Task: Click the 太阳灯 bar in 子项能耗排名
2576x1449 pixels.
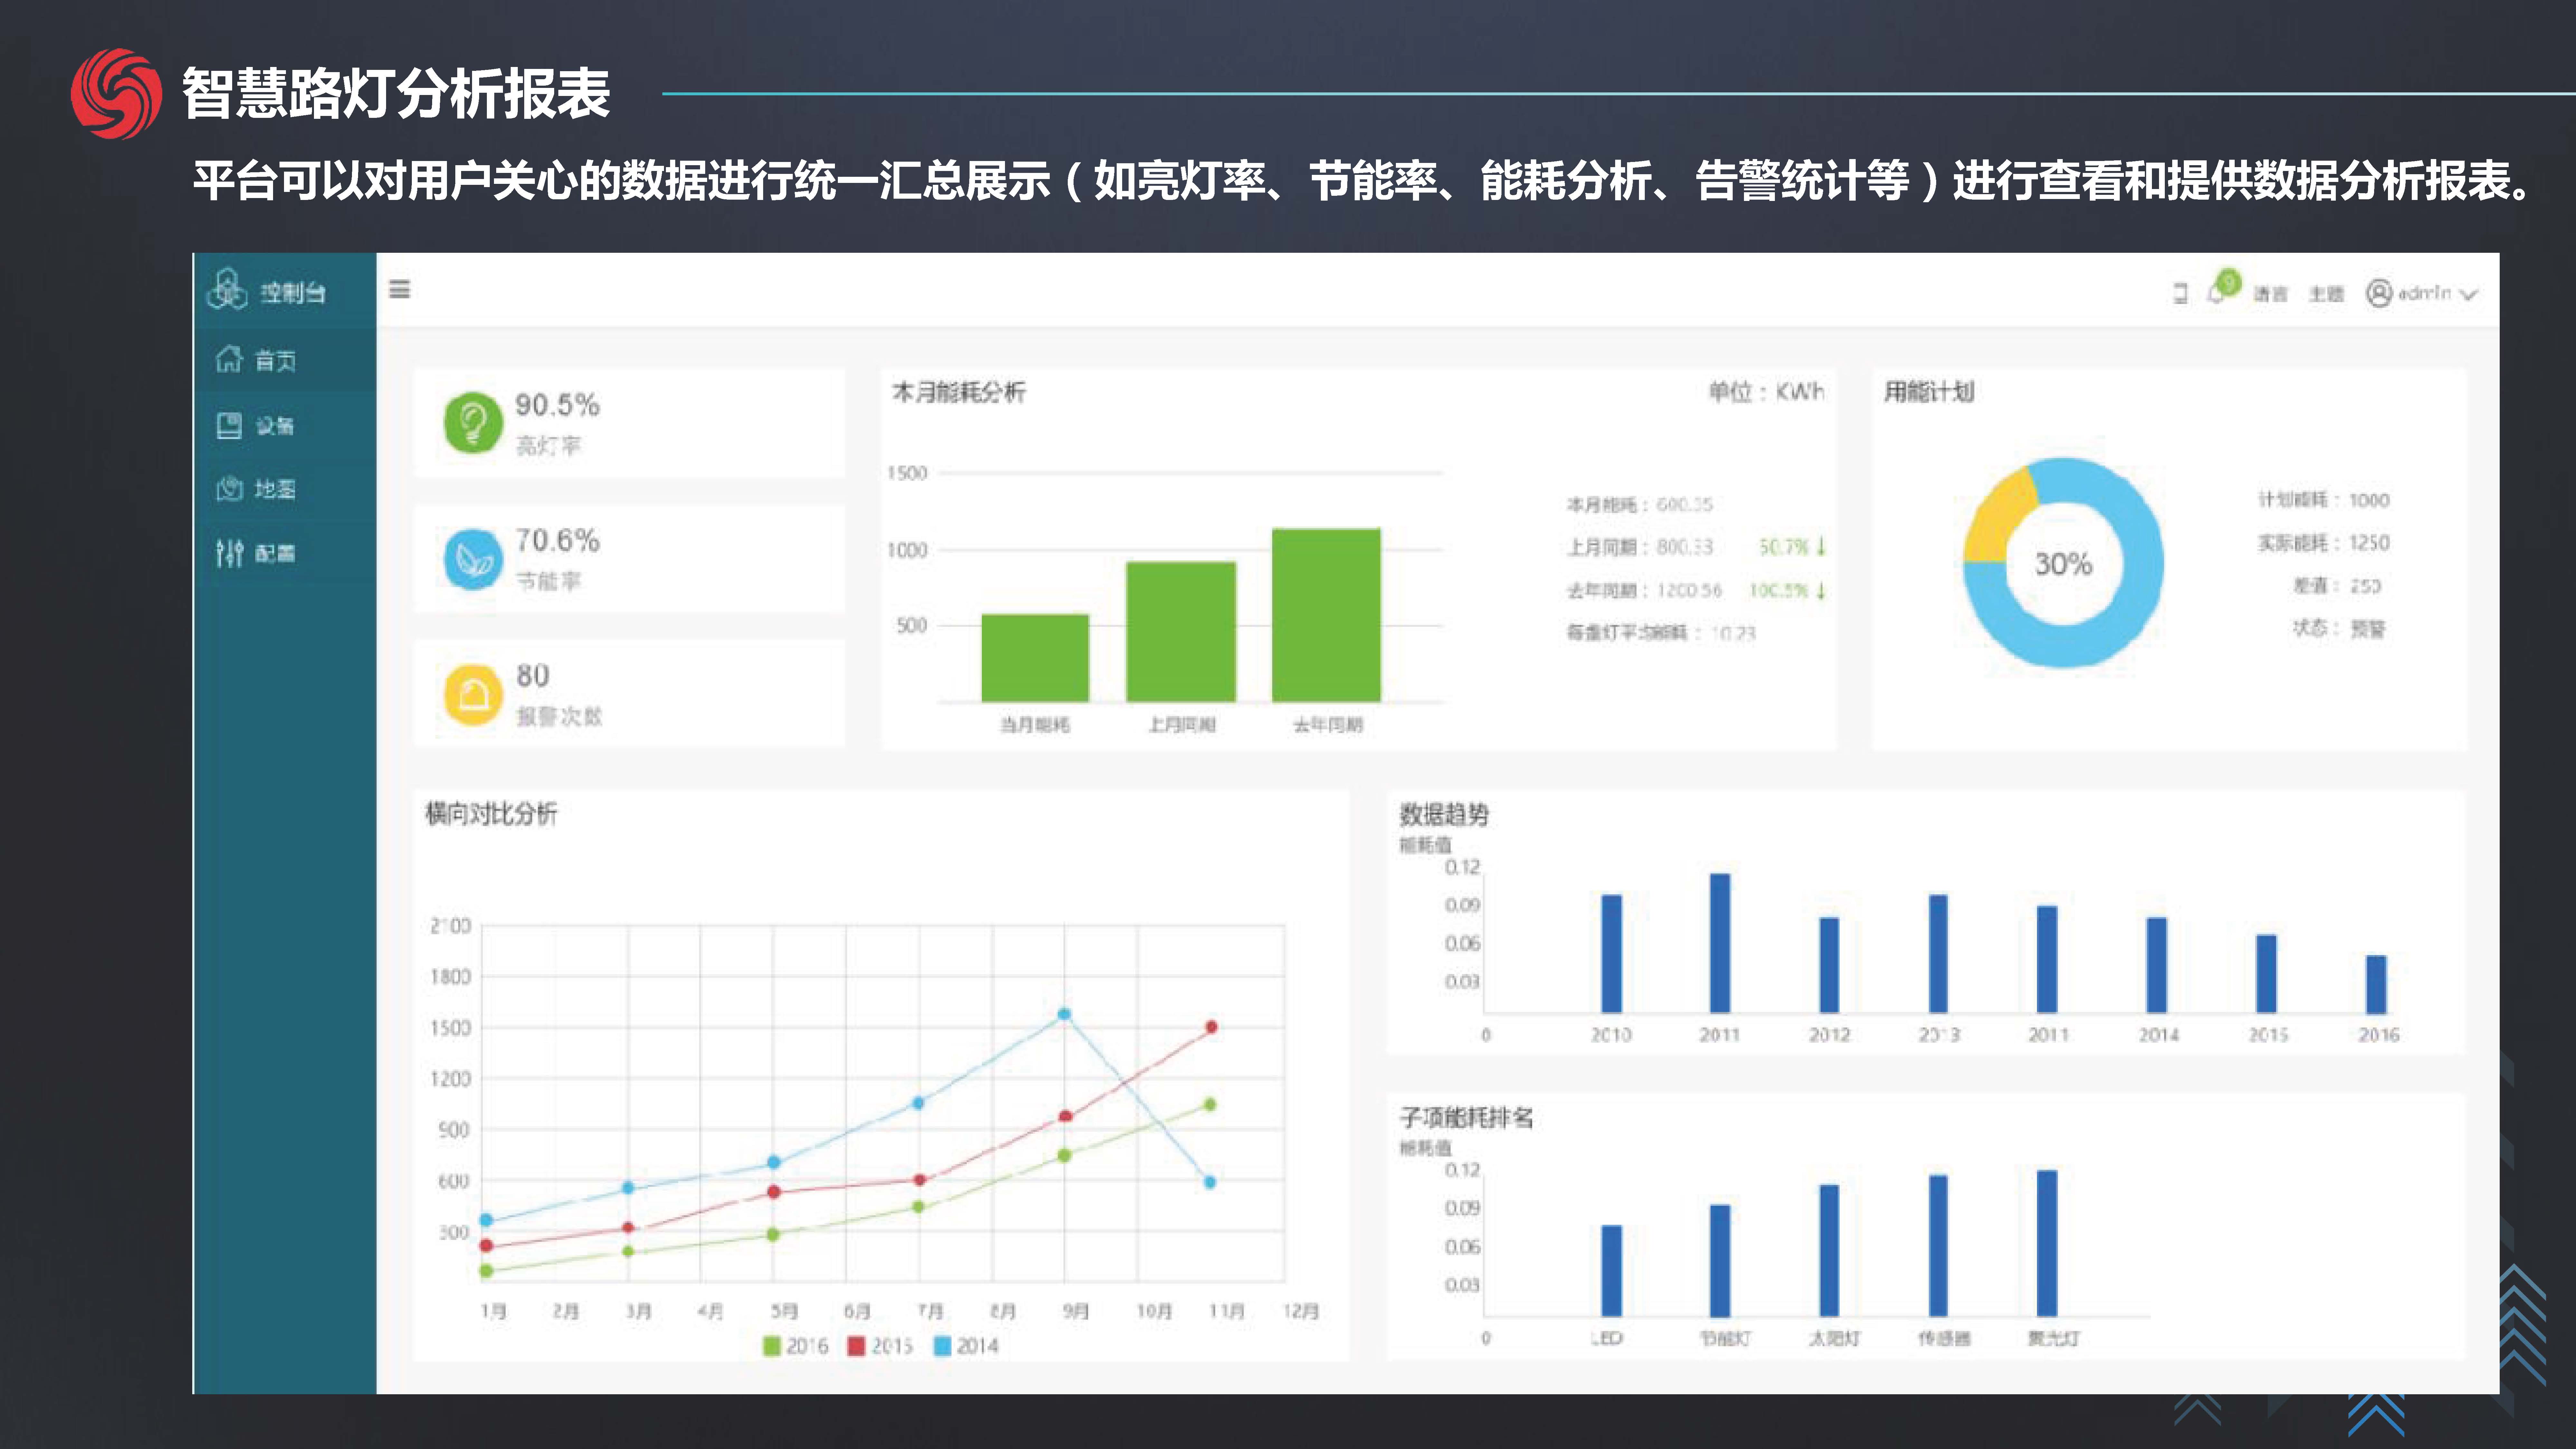Action: pyautogui.click(x=1829, y=1251)
